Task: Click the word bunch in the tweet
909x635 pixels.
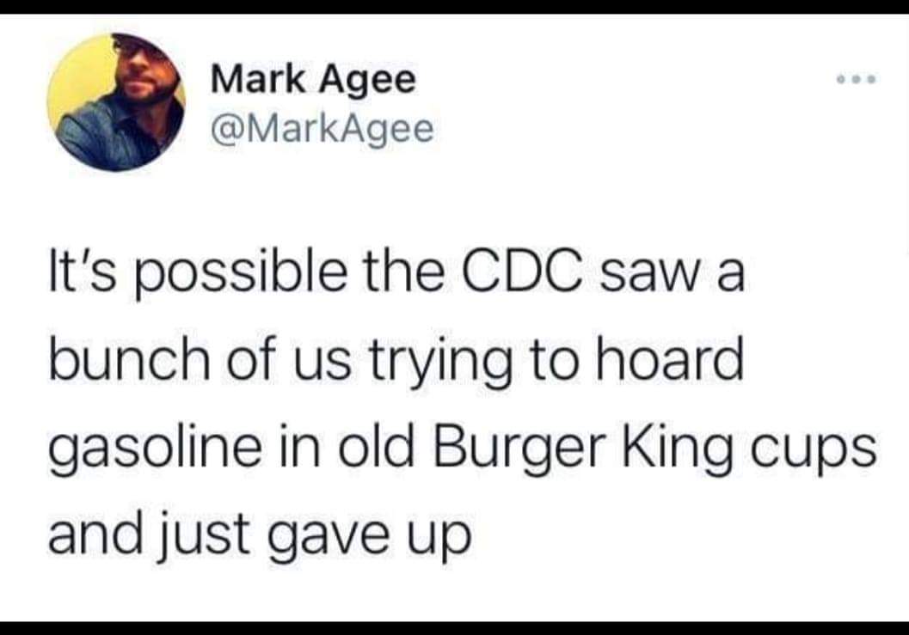Action: tap(129, 360)
